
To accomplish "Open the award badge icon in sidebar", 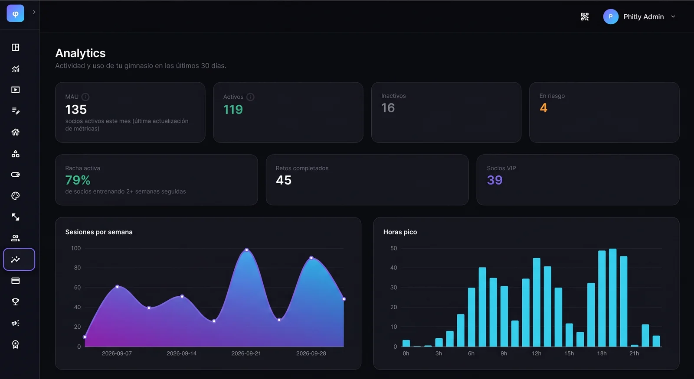I will pyautogui.click(x=16, y=344).
